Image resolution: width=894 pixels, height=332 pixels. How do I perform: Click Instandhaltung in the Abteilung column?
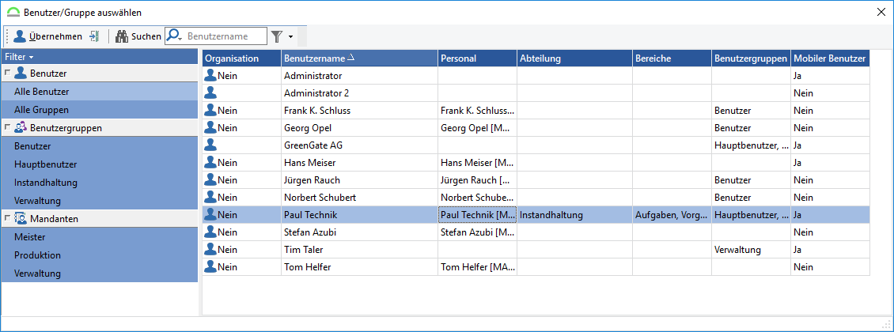pyautogui.click(x=574, y=215)
